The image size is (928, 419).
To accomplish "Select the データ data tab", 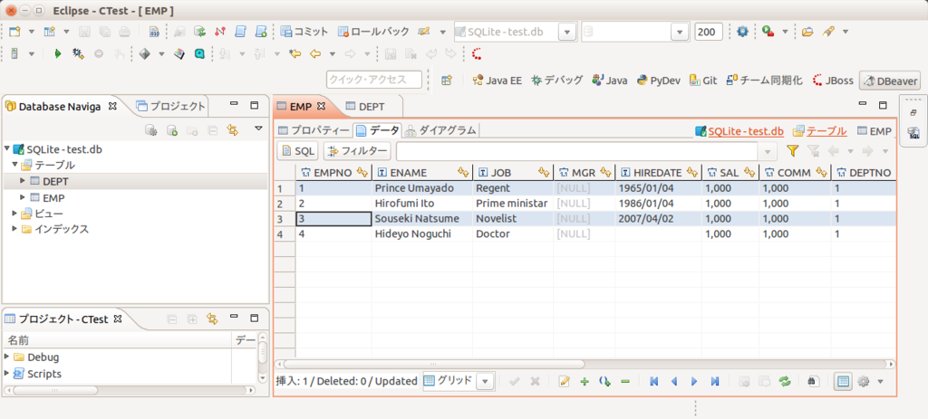I will coord(378,130).
